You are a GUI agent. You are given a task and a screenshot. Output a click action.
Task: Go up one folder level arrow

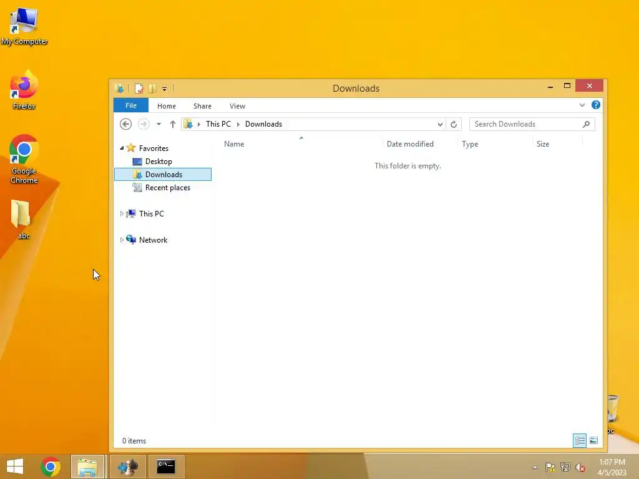click(x=173, y=124)
